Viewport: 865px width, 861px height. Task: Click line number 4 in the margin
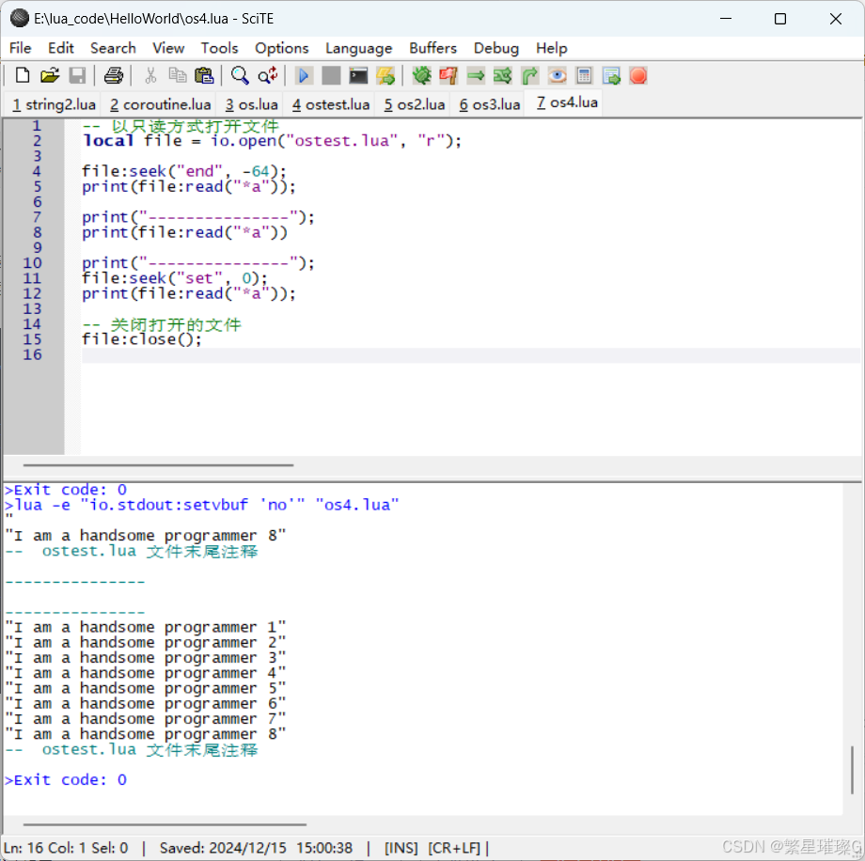tap(37, 171)
